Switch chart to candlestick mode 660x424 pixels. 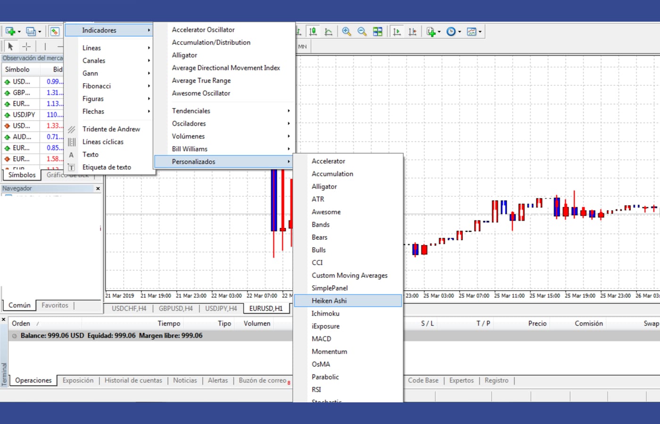(x=313, y=32)
